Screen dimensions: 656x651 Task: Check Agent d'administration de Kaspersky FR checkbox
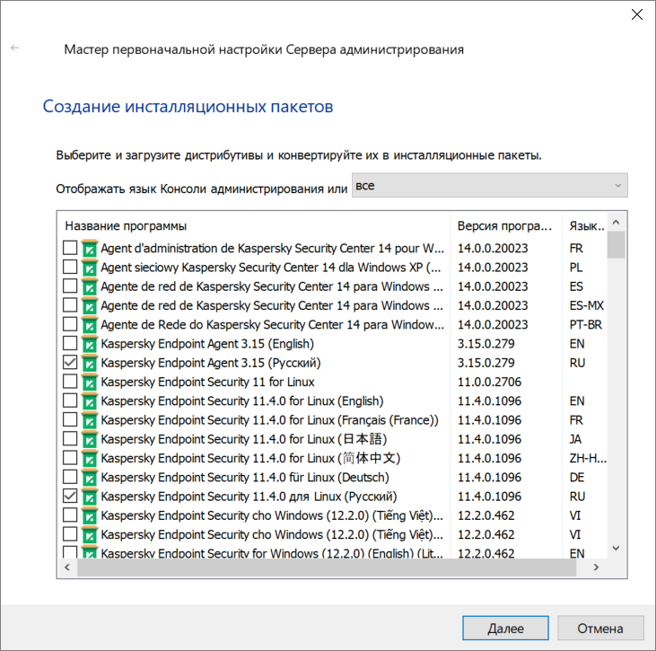(70, 248)
